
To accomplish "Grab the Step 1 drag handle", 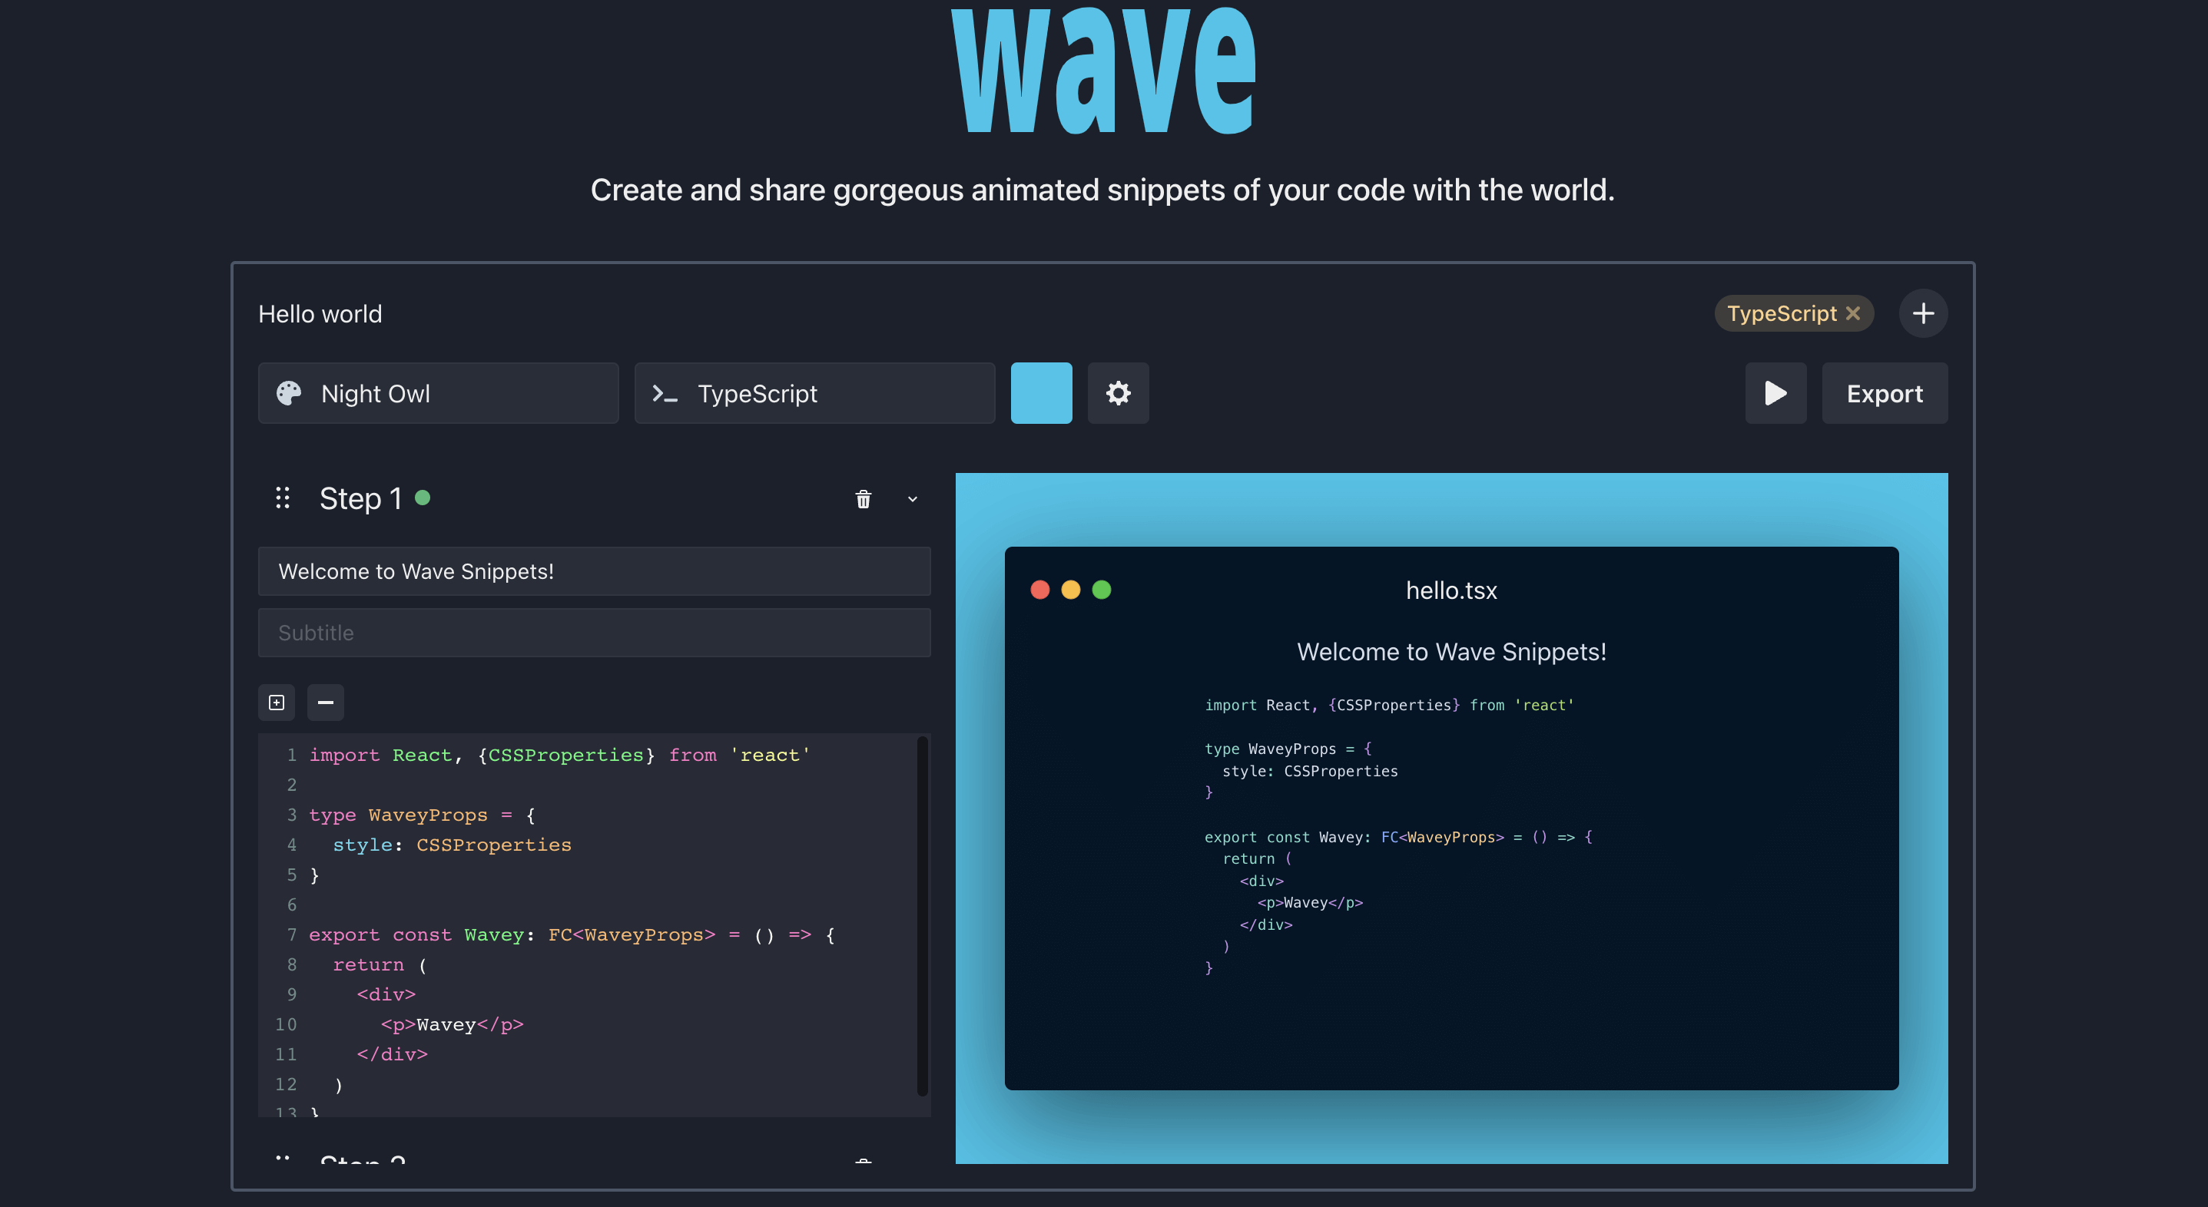I will 282,498.
